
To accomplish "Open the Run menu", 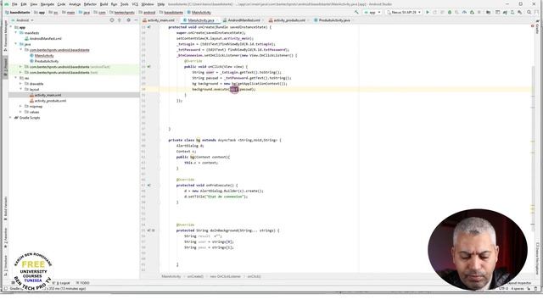I will pyautogui.click(x=114, y=4).
